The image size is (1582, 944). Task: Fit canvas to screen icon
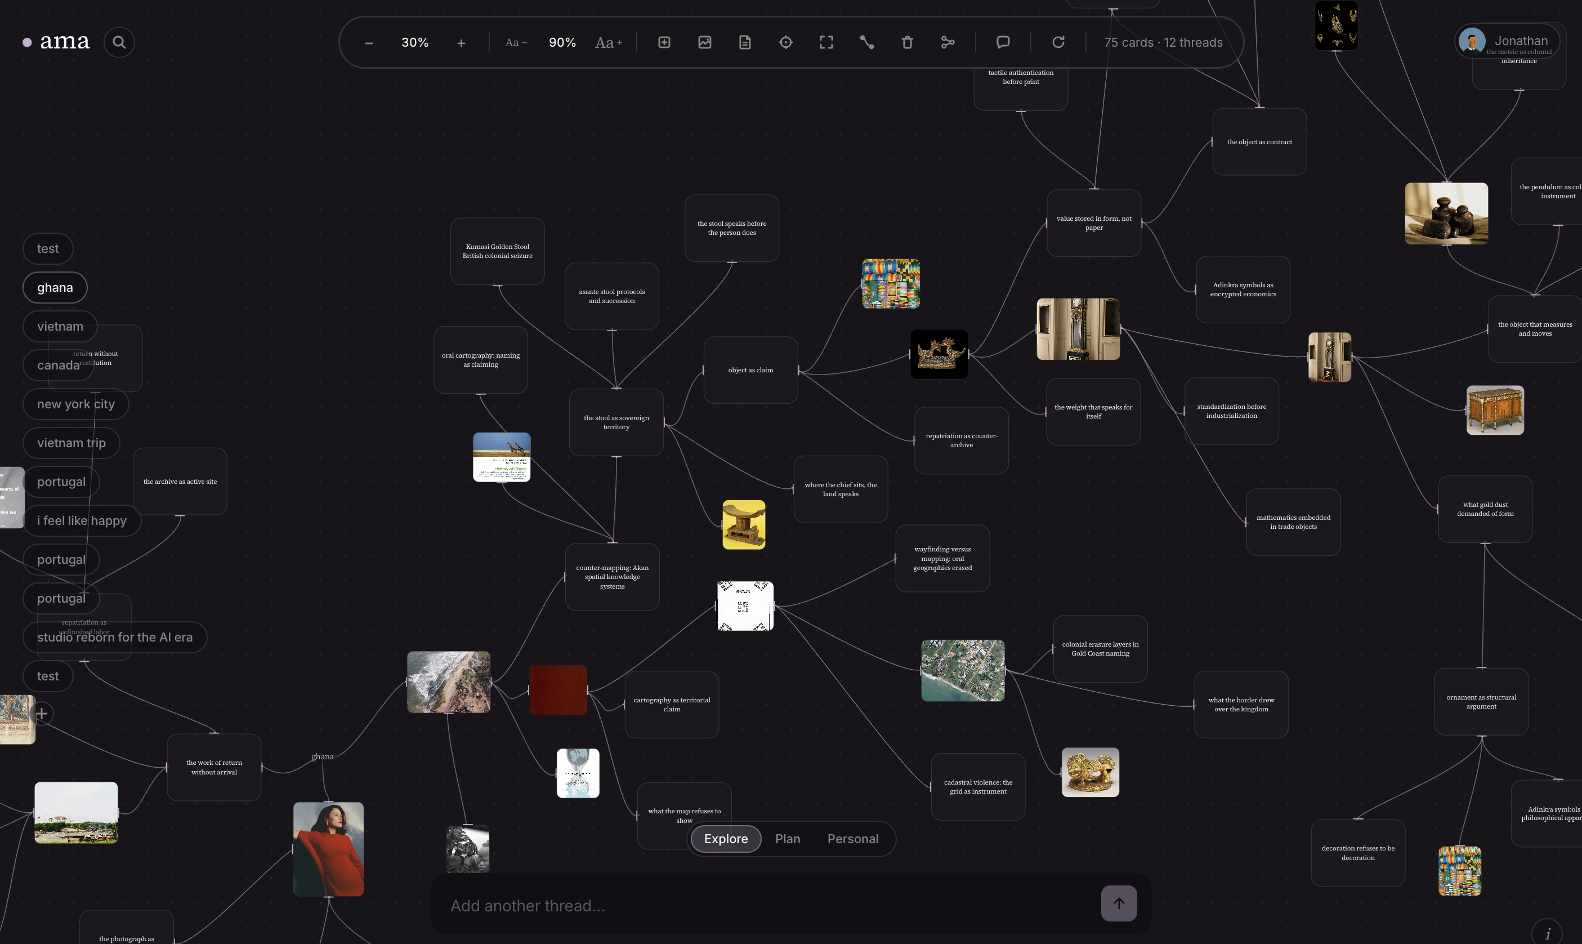pyautogui.click(x=826, y=42)
